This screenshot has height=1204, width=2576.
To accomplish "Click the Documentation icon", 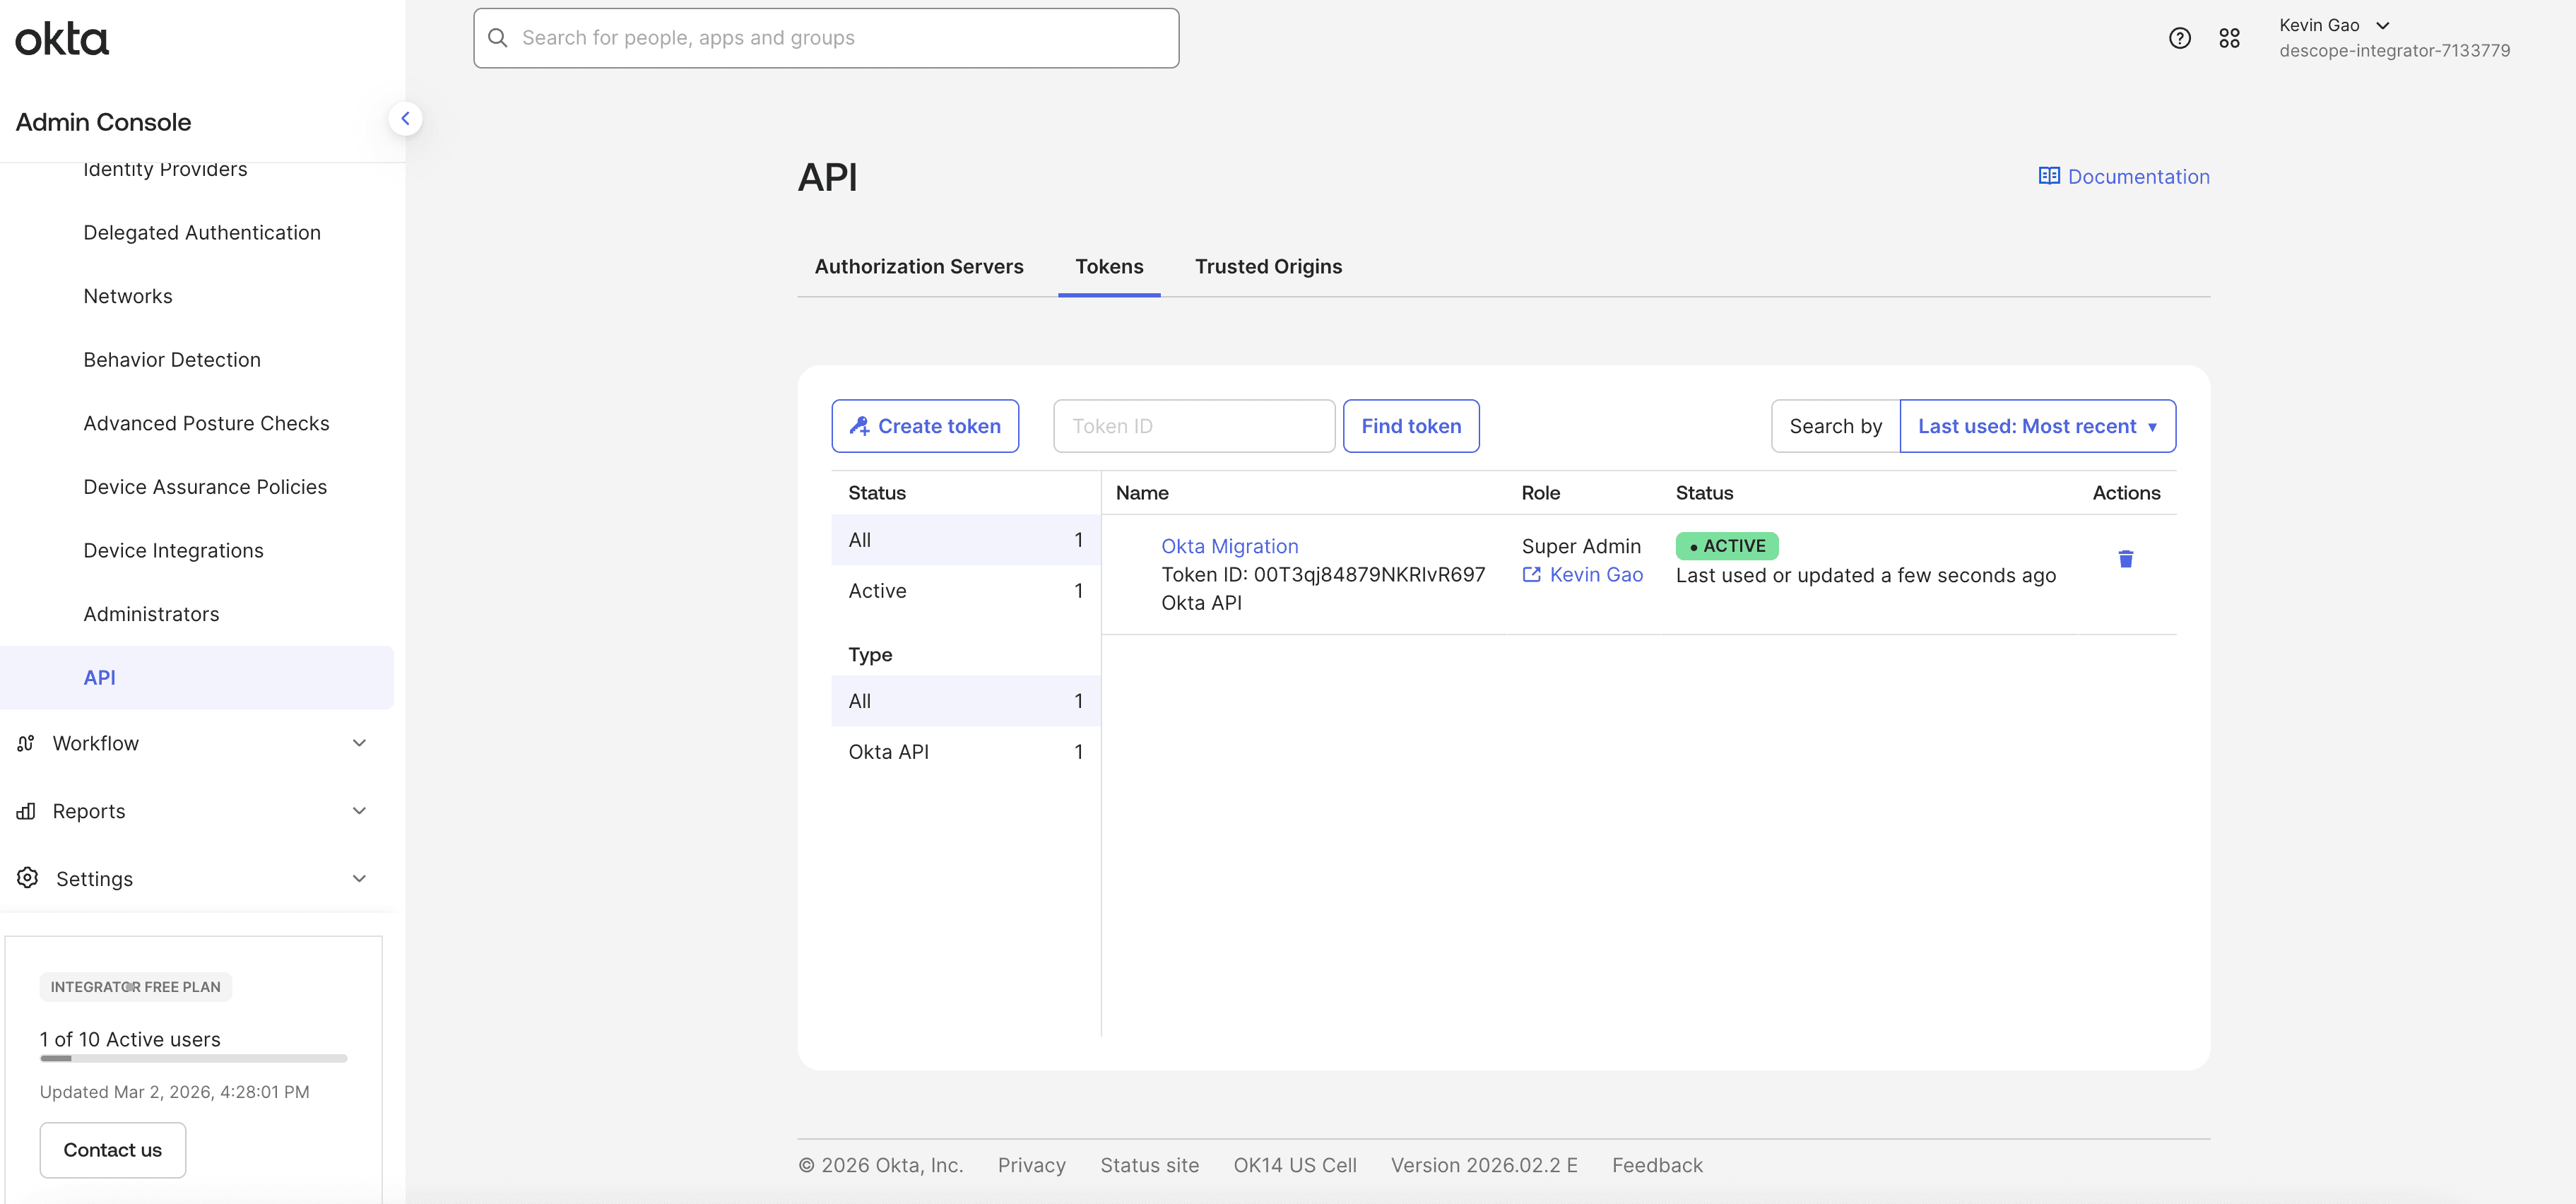I will coord(2049,176).
